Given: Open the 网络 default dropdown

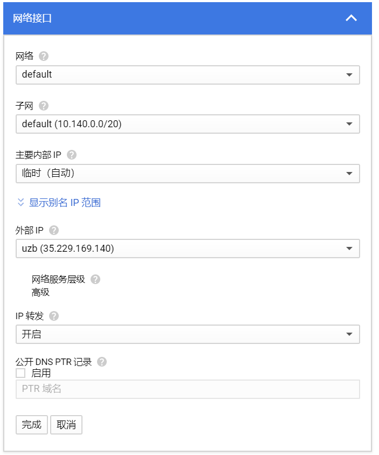Looking at the screenshot, I should pyautogui.click(x=188, y=75).
